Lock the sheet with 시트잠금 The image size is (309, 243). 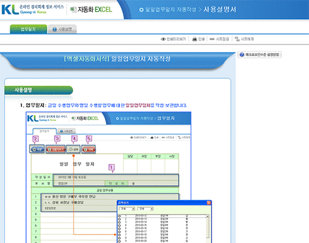pyautogui.click(x=219, y=39)
